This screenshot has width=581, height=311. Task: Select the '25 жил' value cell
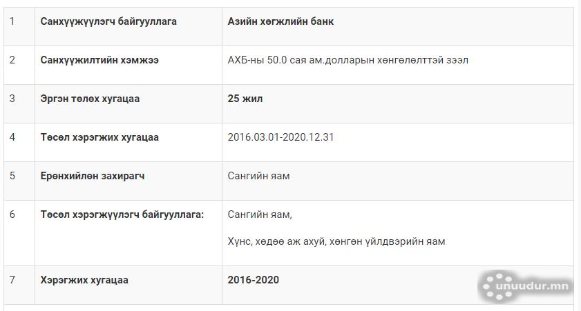click(245, 99)
